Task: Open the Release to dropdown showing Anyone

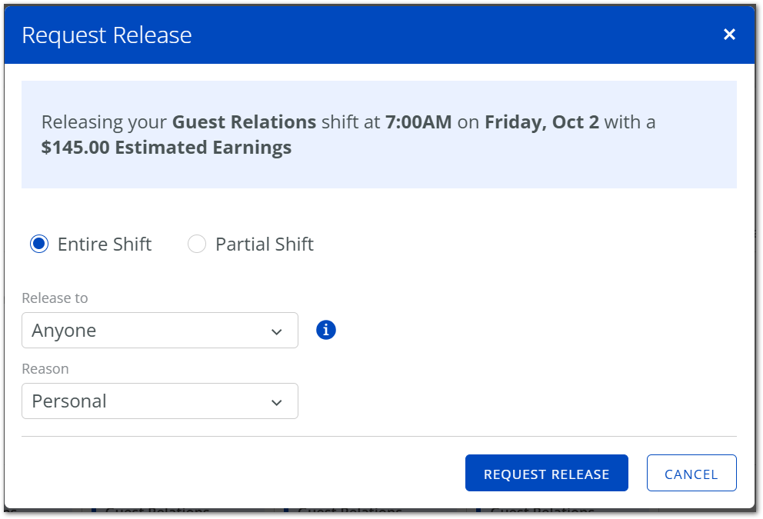Action: point(160,331)
